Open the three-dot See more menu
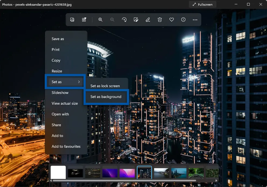The height and width of the screenshot is (187, 267). [195, 20]
